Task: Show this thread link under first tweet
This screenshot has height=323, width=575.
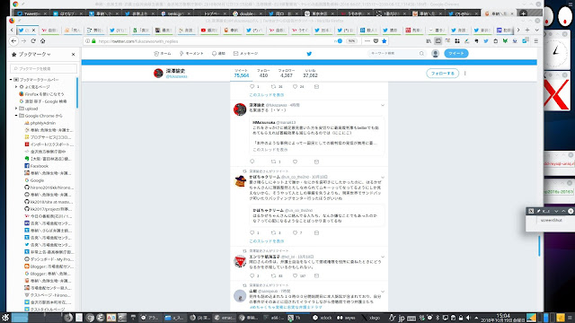Action: click(x=267, y=95)
